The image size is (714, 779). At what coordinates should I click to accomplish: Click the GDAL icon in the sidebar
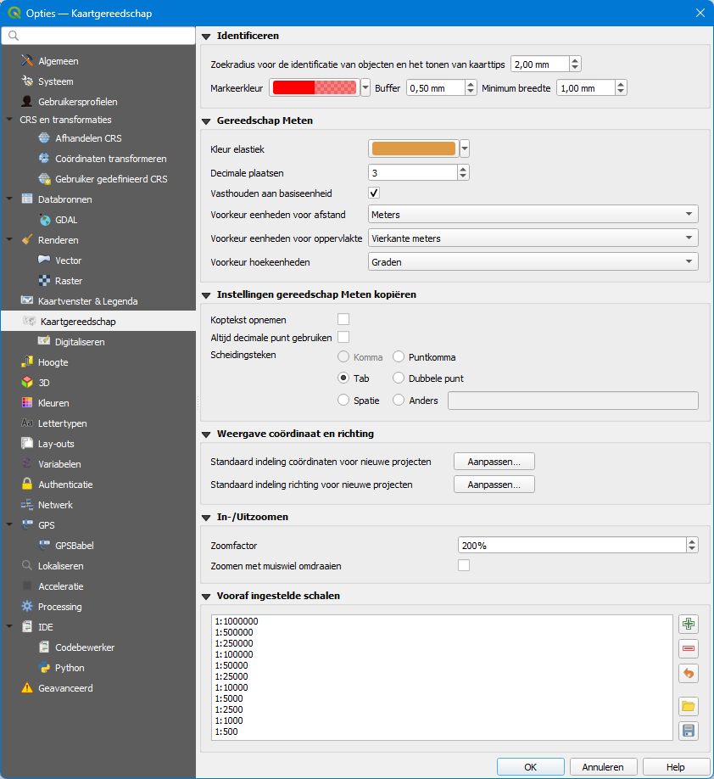(44, 220)
